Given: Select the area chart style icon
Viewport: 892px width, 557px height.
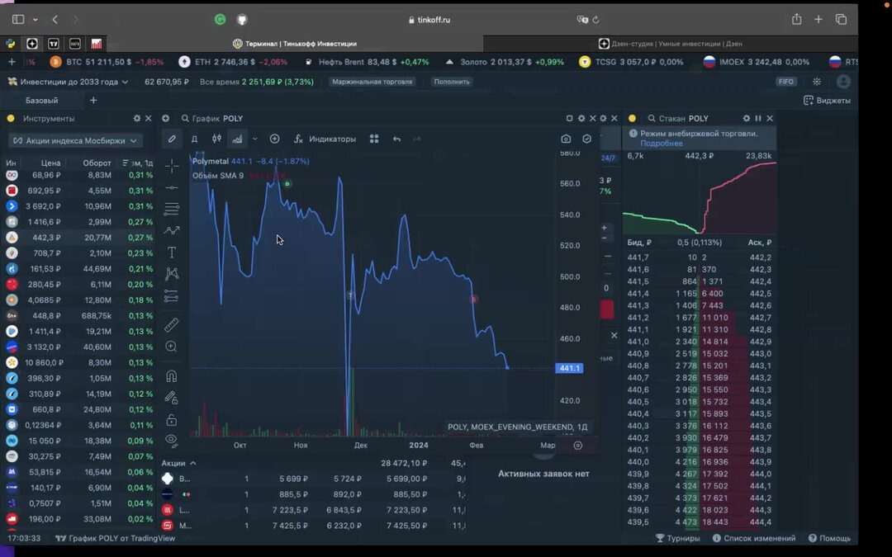Looking at the screenshot, I should [237, 139].
